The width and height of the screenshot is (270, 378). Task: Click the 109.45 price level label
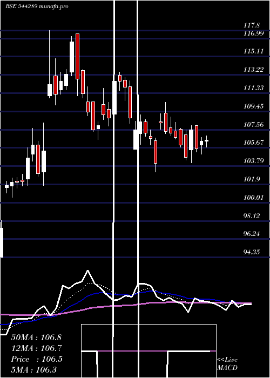click(254, 106)
